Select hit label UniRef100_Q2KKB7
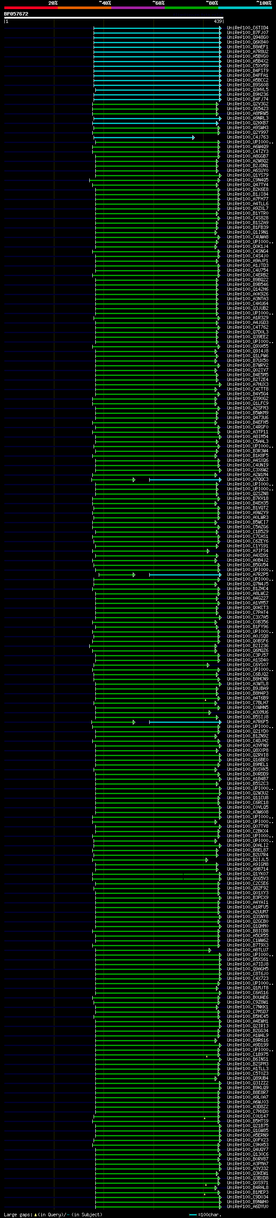Image resolution: width=276 pixels, height=1218 pixels. pos(248,123)
